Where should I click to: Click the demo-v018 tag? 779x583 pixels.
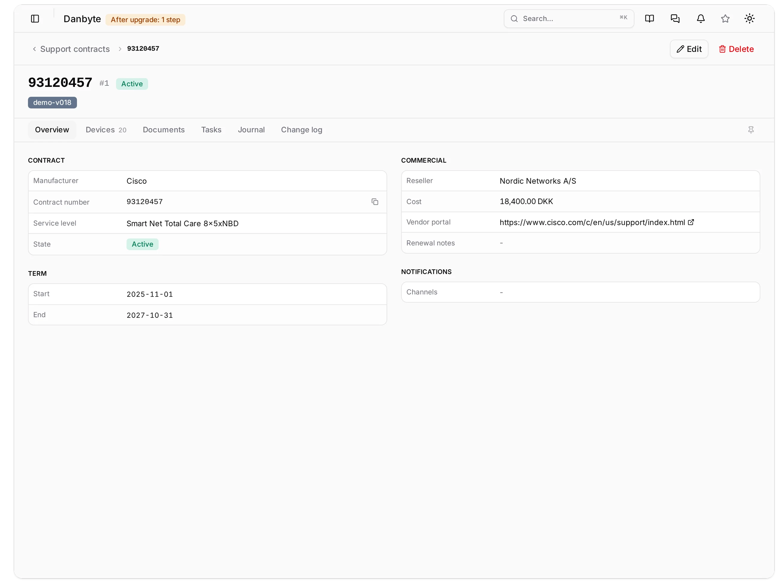52,102
